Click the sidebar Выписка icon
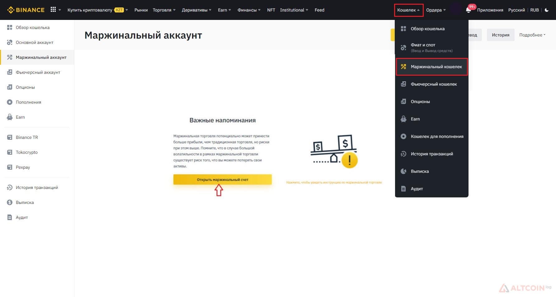The width and height of the screenshot is (556, 297). 10,202
